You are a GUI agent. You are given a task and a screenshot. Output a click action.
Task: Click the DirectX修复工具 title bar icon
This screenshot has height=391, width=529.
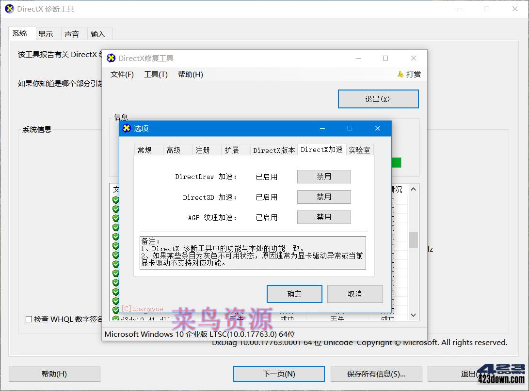click(111, 58)
